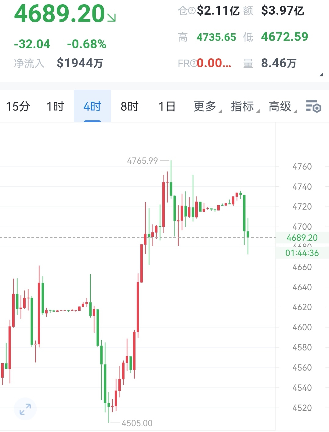The height and width of the screenshot is (432, 329).
Task: Switch to 1日 timeframe
Action: click(167, 106)
